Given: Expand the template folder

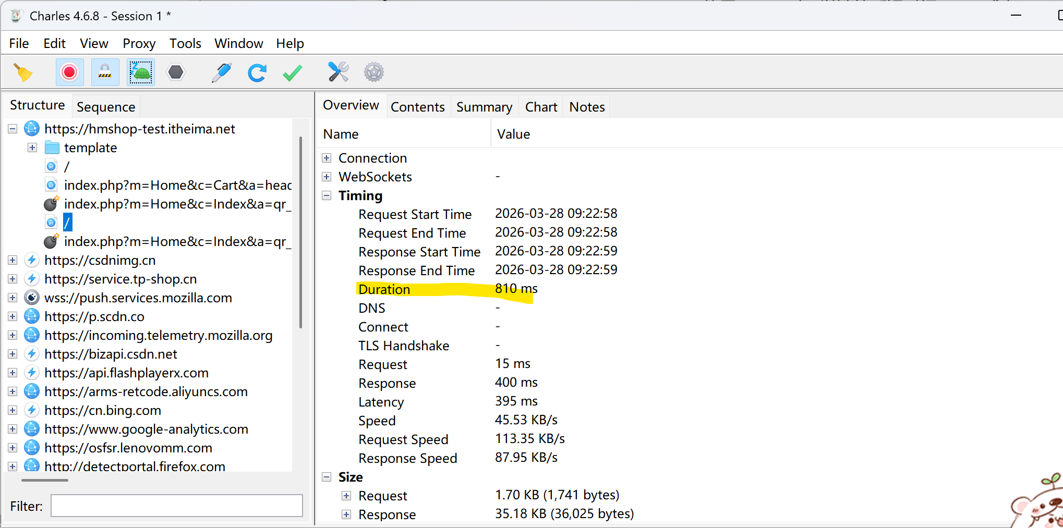Looking at the screenshot, I should 32,148.
